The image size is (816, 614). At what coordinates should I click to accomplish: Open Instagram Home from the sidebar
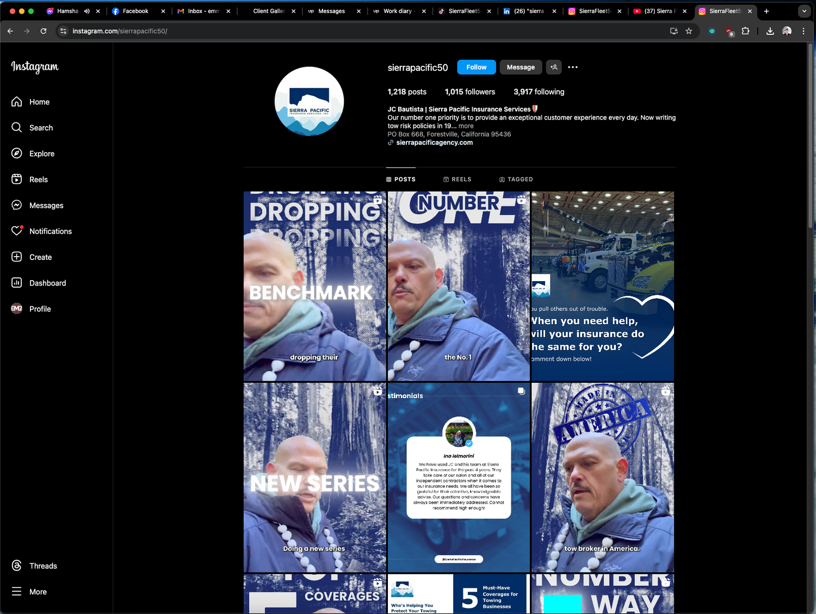coord(30,102)
